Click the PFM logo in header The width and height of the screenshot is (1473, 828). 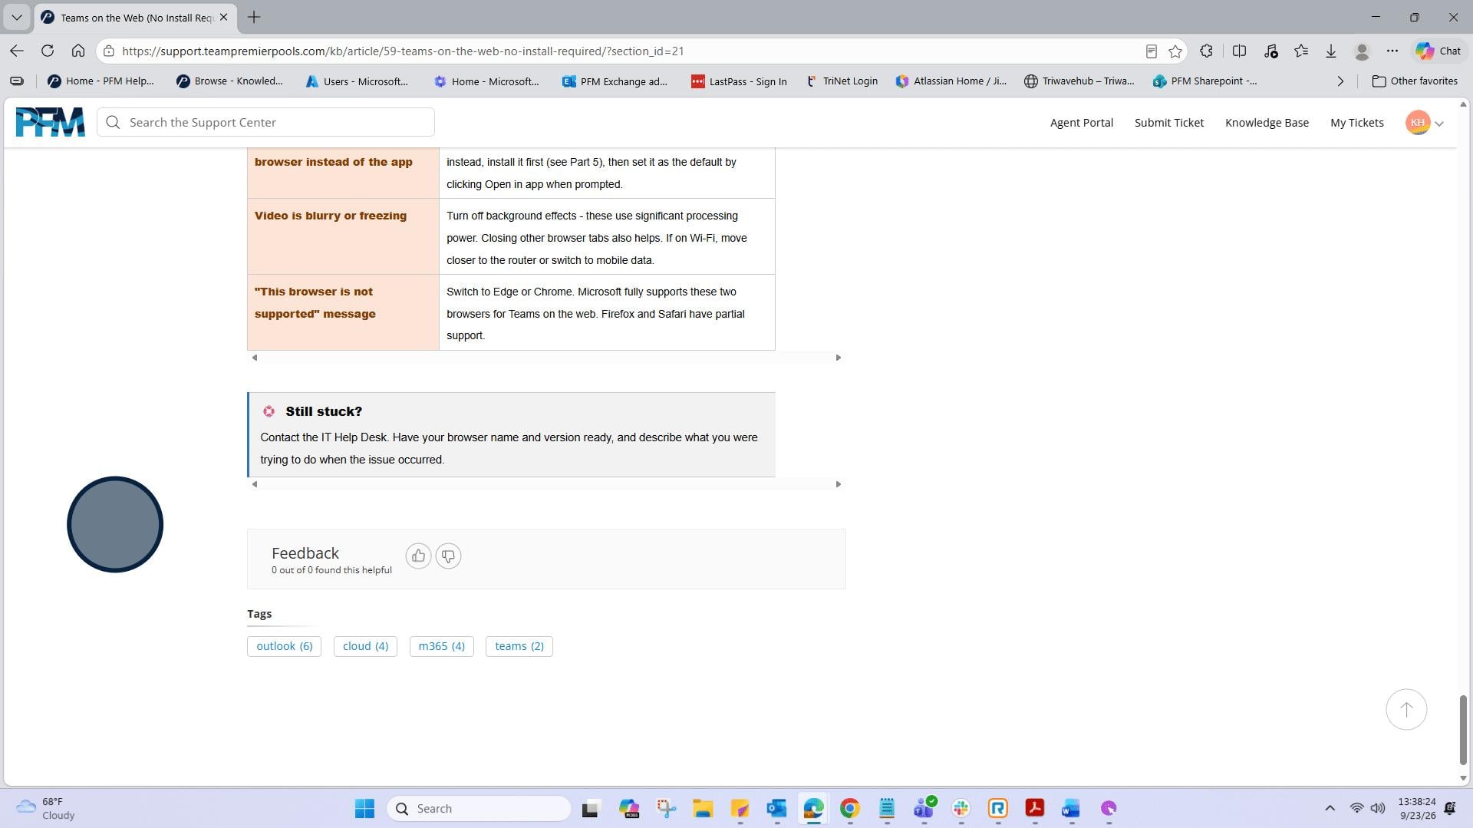click(x=51, y=122)
